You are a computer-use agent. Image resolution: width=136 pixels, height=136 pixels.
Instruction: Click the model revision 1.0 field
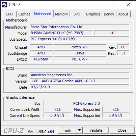pos(112,33)
